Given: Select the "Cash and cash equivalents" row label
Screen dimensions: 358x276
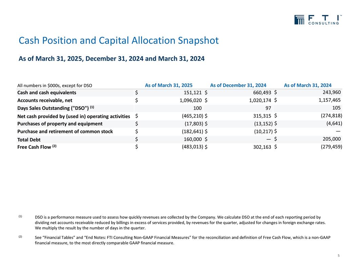Looking at the screenshot, I should pos(46,93).
